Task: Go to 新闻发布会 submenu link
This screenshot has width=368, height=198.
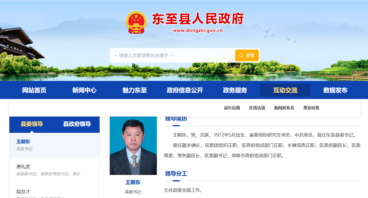Action: [284, 108]
